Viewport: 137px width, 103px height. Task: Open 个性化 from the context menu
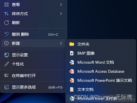[x=33, y=64]
